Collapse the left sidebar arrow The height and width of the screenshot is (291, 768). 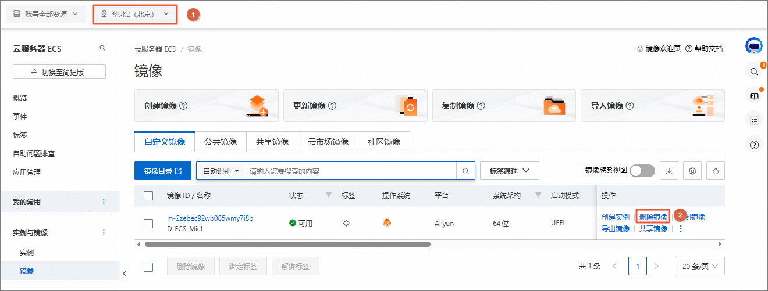click(125, 273)
